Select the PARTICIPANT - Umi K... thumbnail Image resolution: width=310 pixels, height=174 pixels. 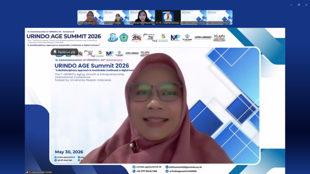[x=194, y=17]
